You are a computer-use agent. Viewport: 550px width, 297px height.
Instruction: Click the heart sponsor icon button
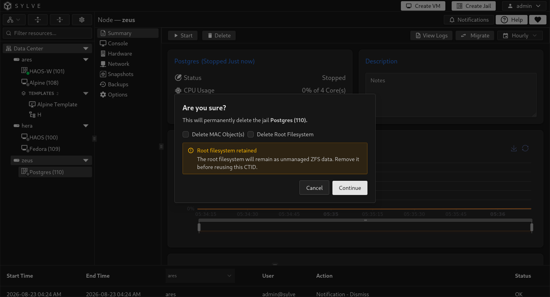coord(537,20)
